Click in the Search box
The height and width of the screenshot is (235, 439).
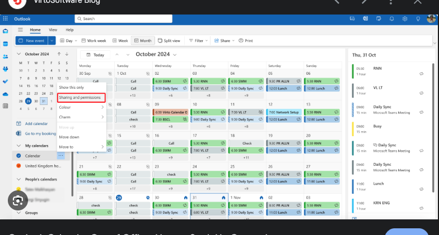(x=123, y=19)
